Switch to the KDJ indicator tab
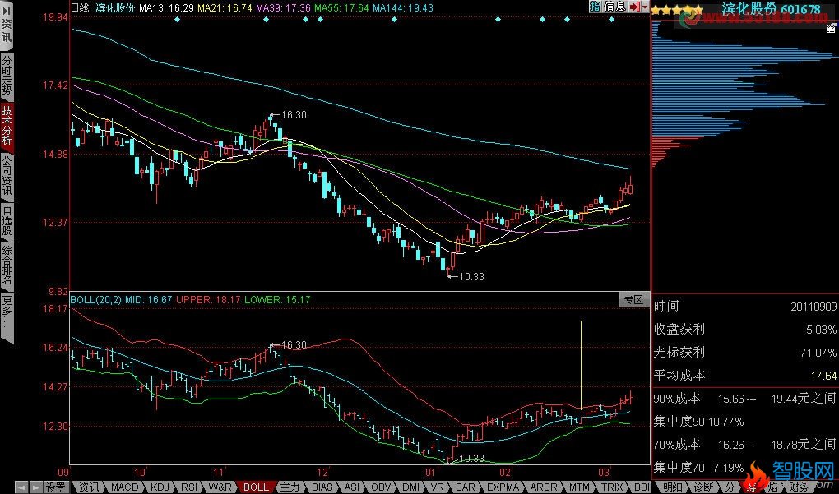This screenshot has height=494, width=839. (160, 487)
